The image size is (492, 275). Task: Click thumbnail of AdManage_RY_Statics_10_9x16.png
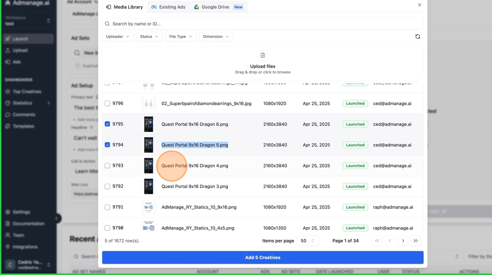148,207
